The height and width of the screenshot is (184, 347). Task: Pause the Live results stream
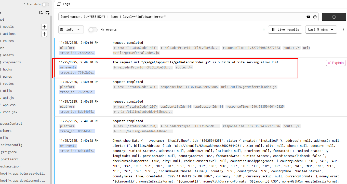pos(285,30)
